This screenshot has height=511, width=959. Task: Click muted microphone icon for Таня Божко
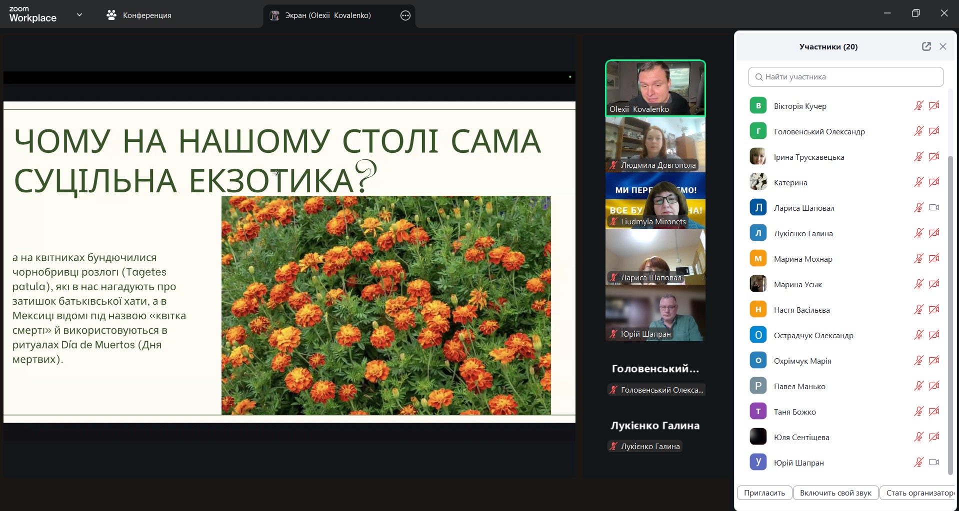coord(918,412)
